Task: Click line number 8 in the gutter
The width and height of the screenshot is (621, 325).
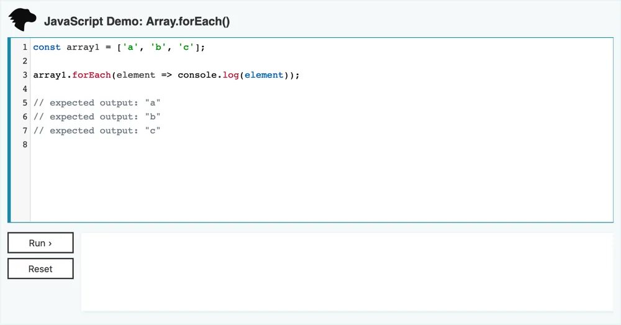Action: coord(25,144)
